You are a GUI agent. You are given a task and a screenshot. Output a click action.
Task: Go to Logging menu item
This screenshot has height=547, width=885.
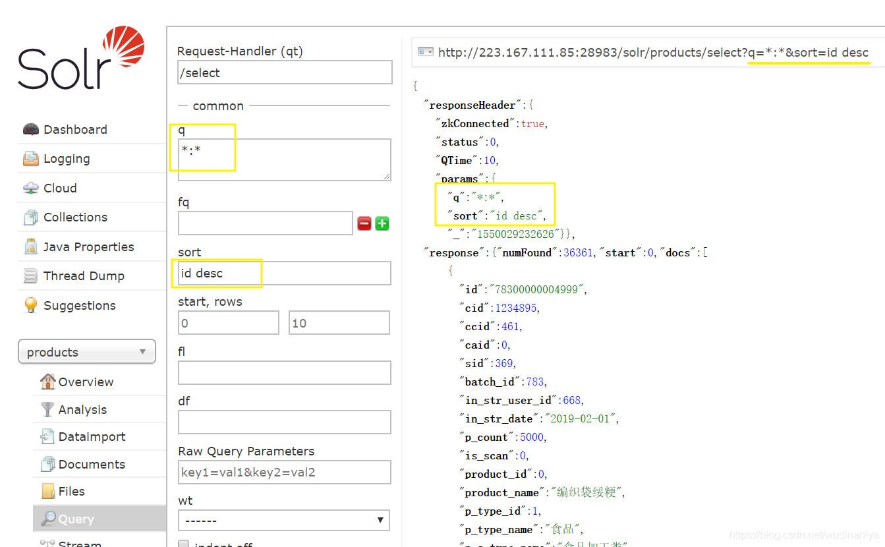pos(67,159)
